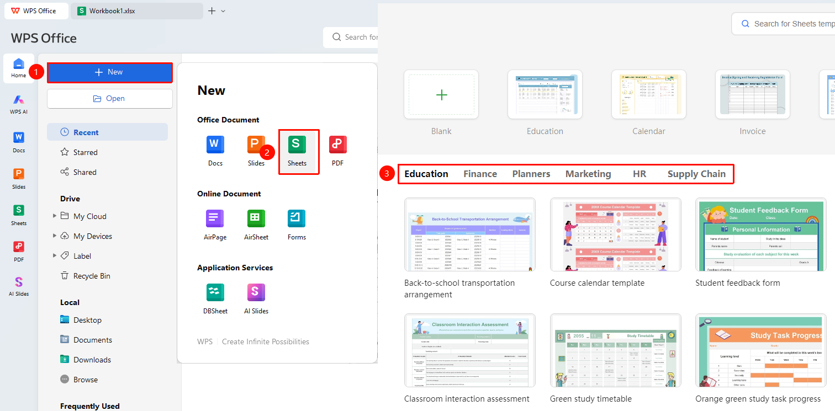Go to Home in the sidebar
Image resolution: width=835 pixels, height=411 pixels.
pos(19,68)
